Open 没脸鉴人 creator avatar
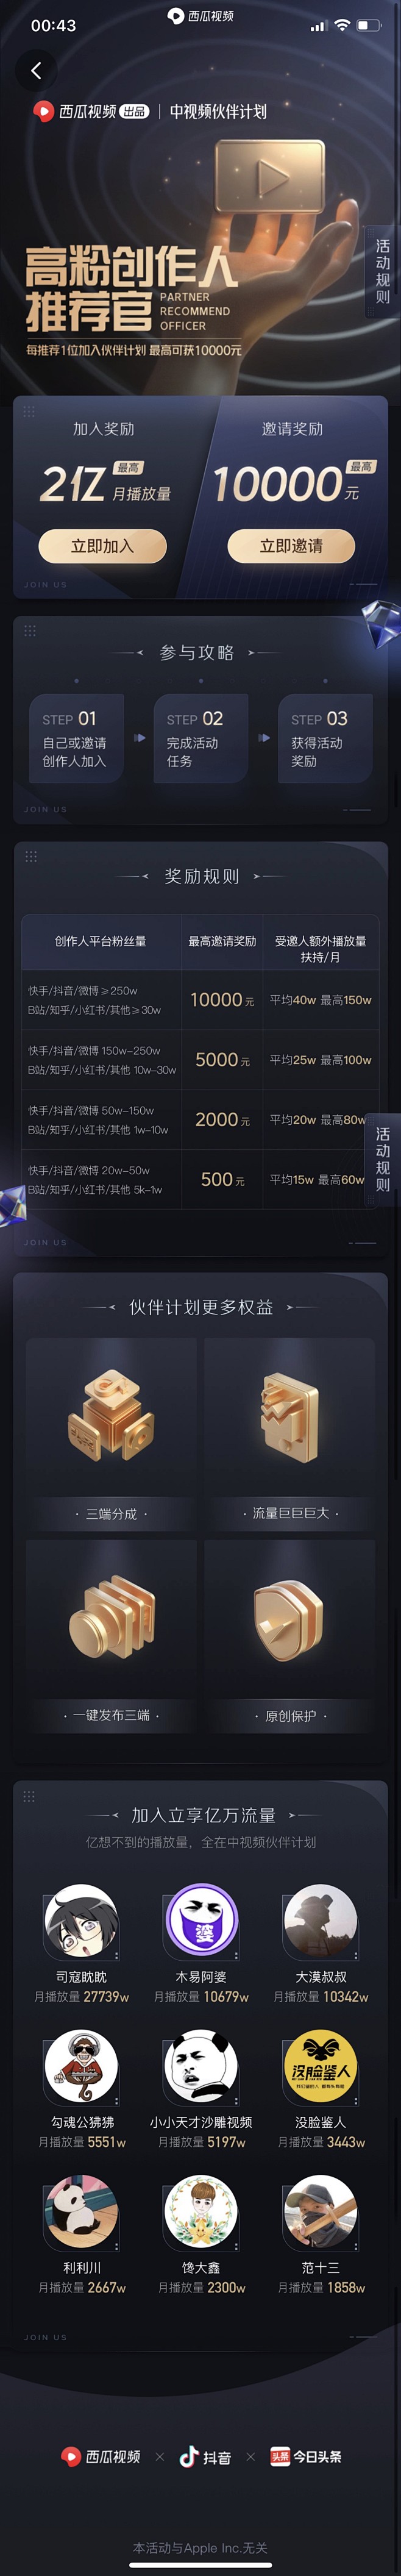 [321, 2066]
